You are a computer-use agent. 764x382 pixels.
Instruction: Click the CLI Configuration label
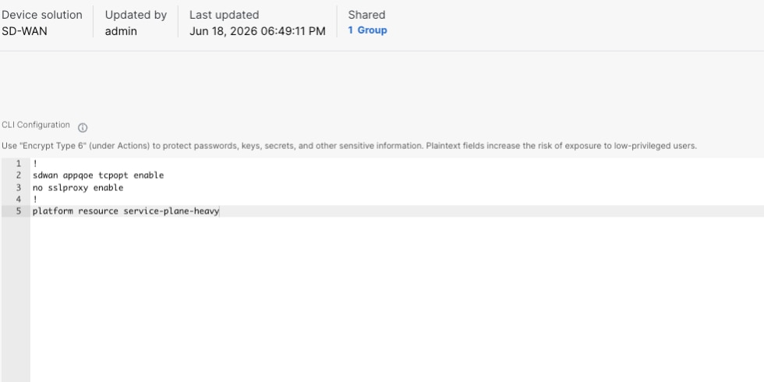pos(36,125)
